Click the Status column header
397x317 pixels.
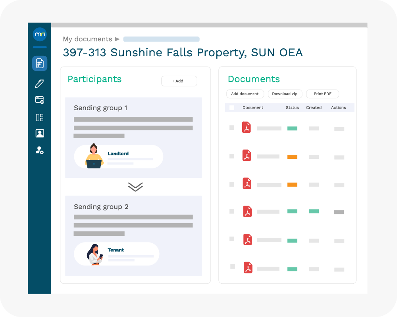point(292,108)
